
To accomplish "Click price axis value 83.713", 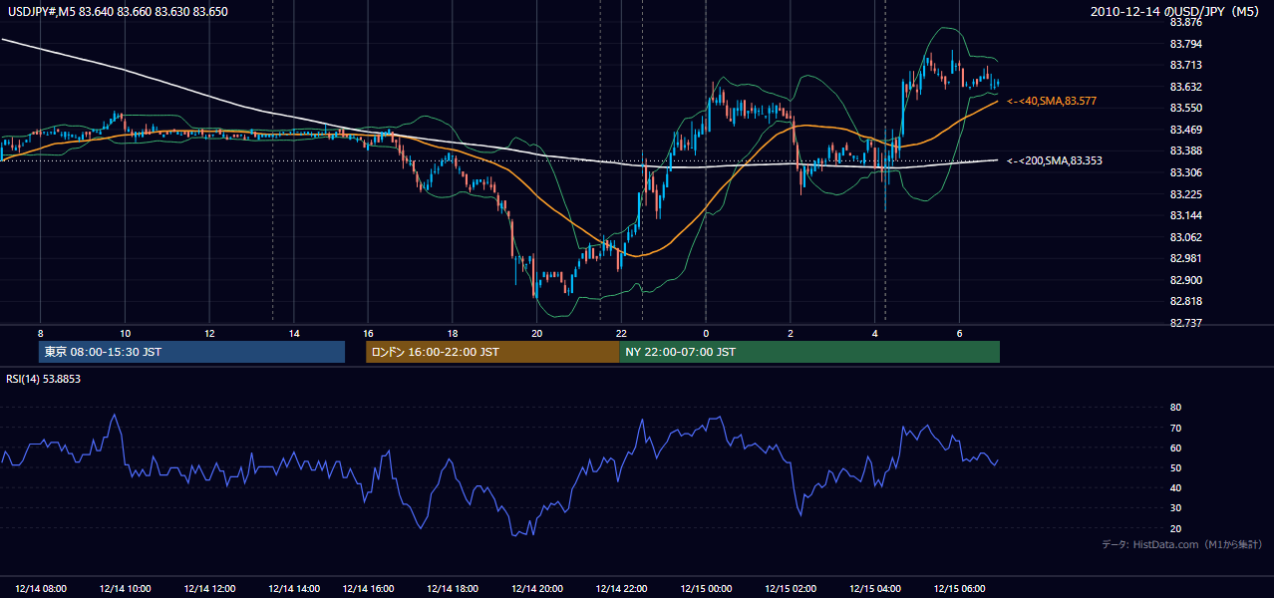I will pos(1184,66).
